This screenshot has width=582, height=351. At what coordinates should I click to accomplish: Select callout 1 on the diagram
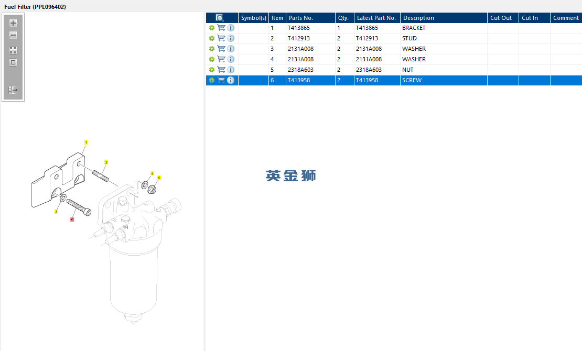[x=86, y=142]
